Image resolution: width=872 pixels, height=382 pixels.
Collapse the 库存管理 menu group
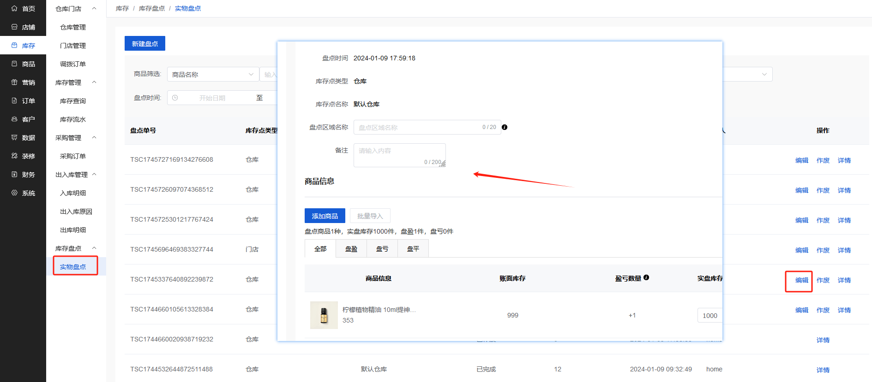point(94,82)
